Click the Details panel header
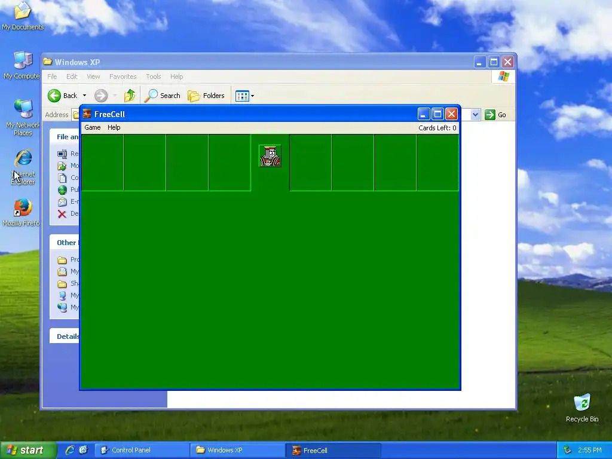The height and width of the screenshot is (459, 612). tap(65, 336)
